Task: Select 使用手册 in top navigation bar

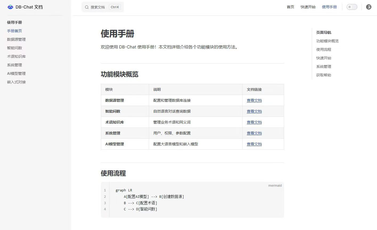Action: (x=329, y=7)
